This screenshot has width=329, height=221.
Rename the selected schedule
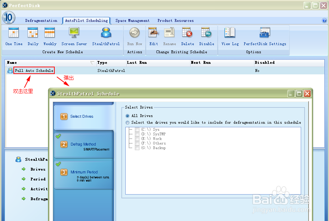tap(169, 36)
